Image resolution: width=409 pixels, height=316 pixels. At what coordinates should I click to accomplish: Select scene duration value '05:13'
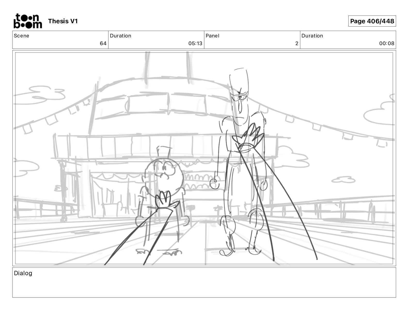pyautogui.click(x=195, y=43)
